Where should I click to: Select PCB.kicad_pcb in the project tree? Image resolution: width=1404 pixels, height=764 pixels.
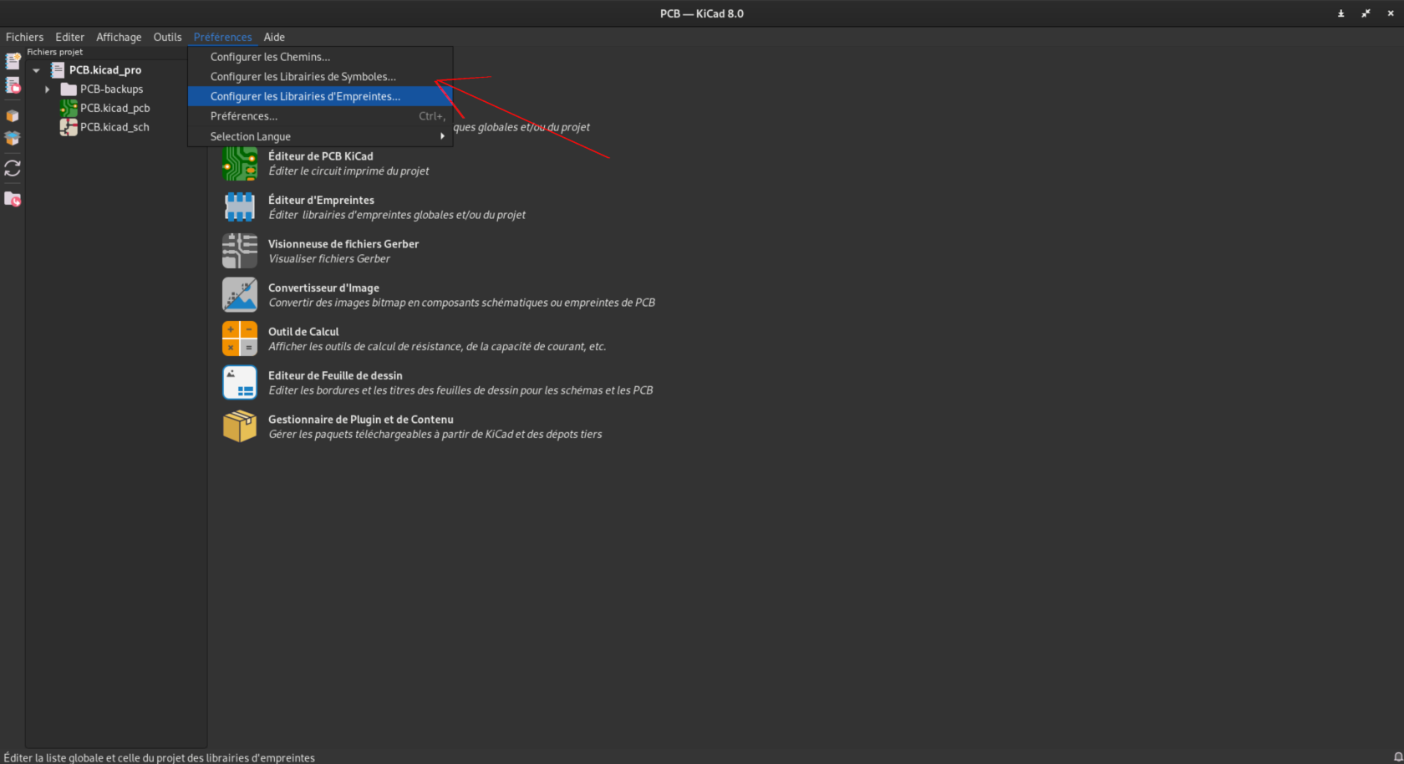115,109
